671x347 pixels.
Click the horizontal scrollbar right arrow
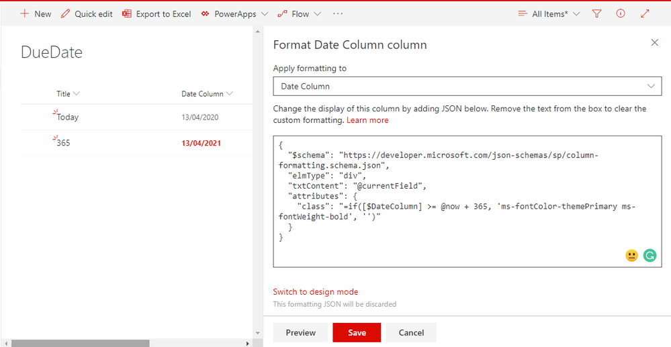tap(247, 343)
